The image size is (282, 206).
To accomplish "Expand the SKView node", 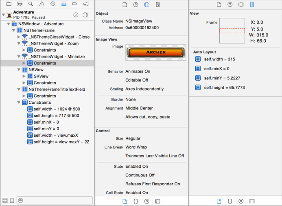I will pyautogui.click(x=24, y=76).
